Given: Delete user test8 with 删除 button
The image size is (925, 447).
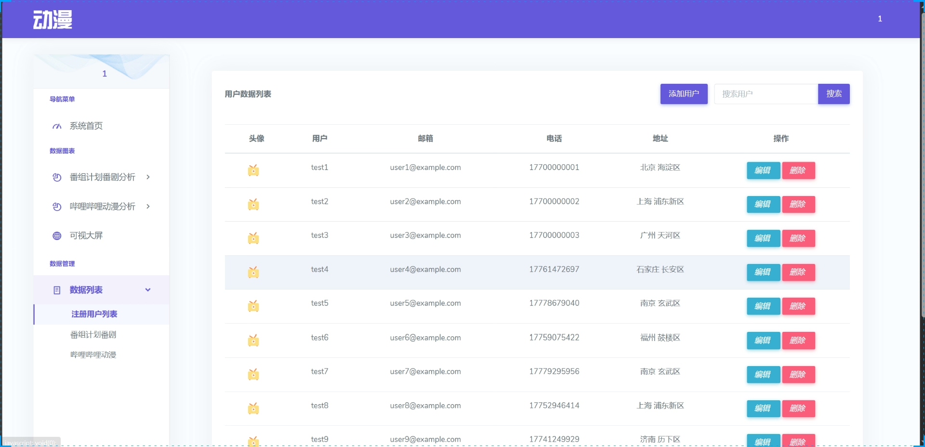Looking at the screenshot, I should click(798, 408).
